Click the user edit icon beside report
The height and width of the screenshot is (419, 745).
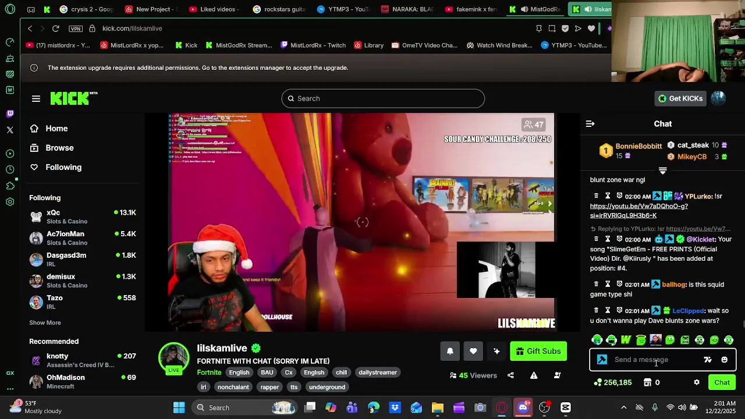coord(557,375)
